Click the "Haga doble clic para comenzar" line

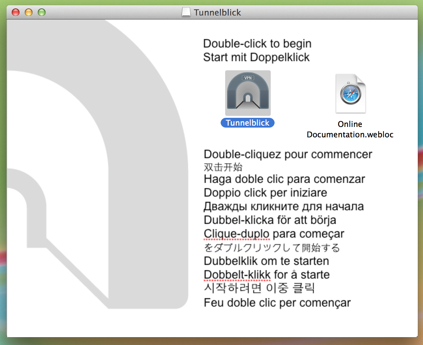[284, 179]
